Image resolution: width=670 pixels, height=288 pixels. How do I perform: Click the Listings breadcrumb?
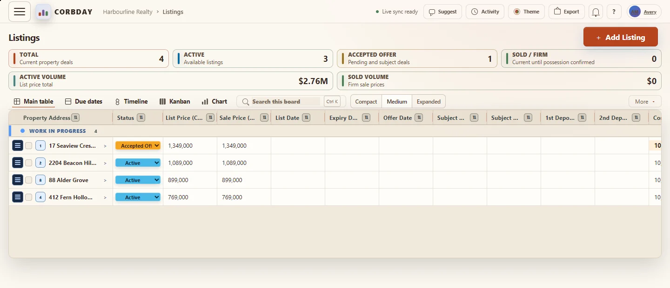point(173,12)
